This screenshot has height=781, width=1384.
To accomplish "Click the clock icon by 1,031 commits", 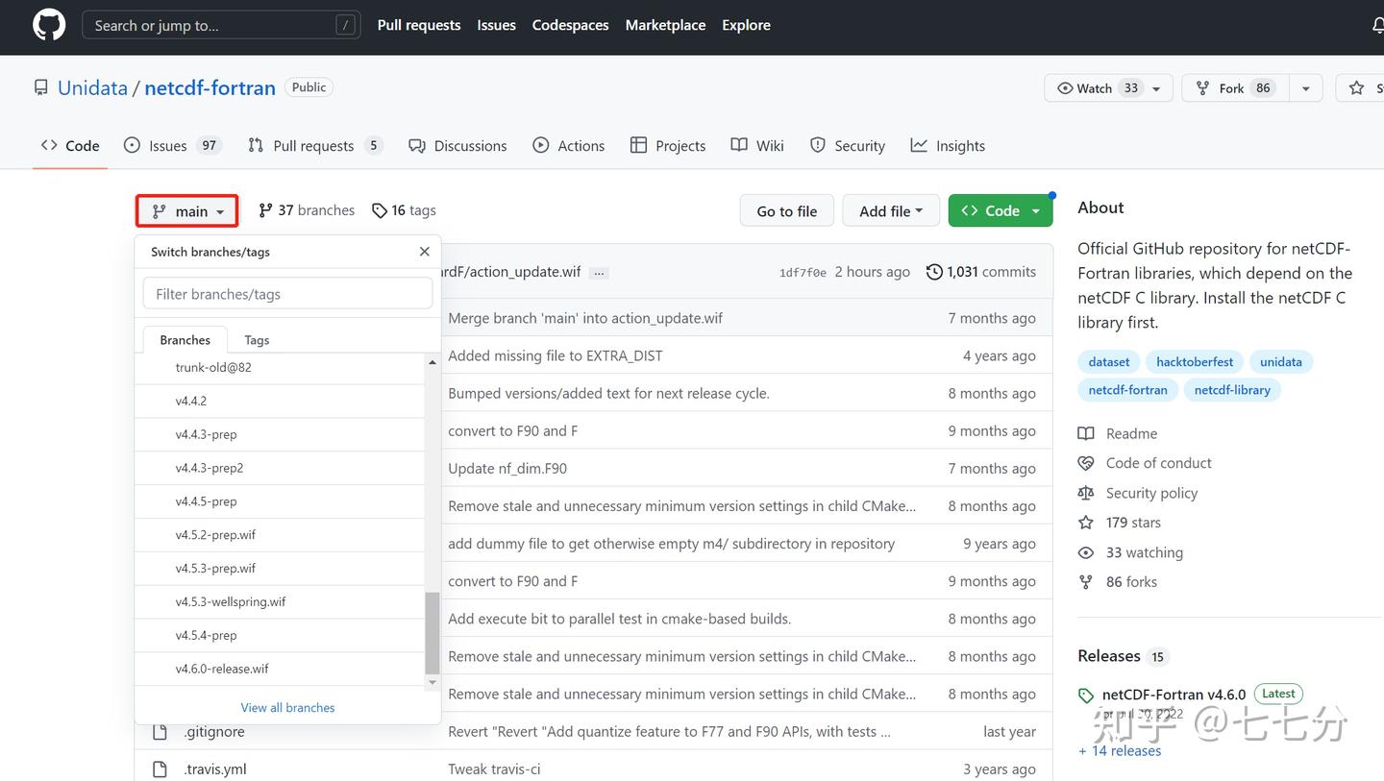I will coord(934,272).
